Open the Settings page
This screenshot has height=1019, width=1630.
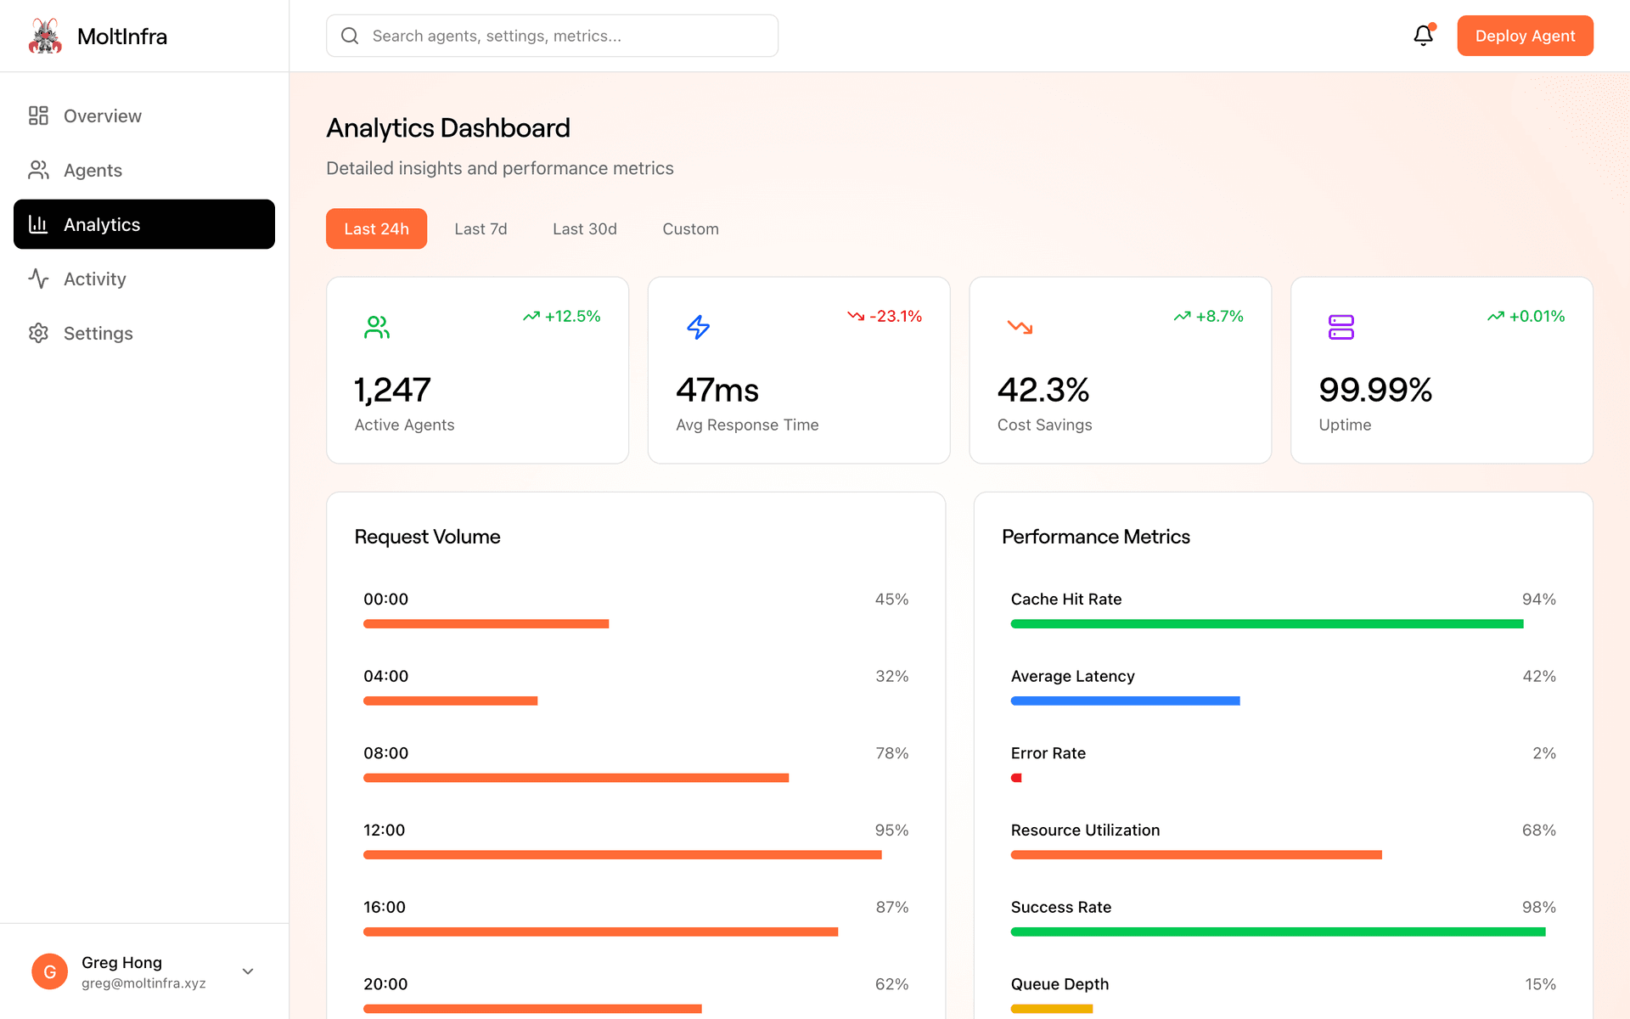144,333
